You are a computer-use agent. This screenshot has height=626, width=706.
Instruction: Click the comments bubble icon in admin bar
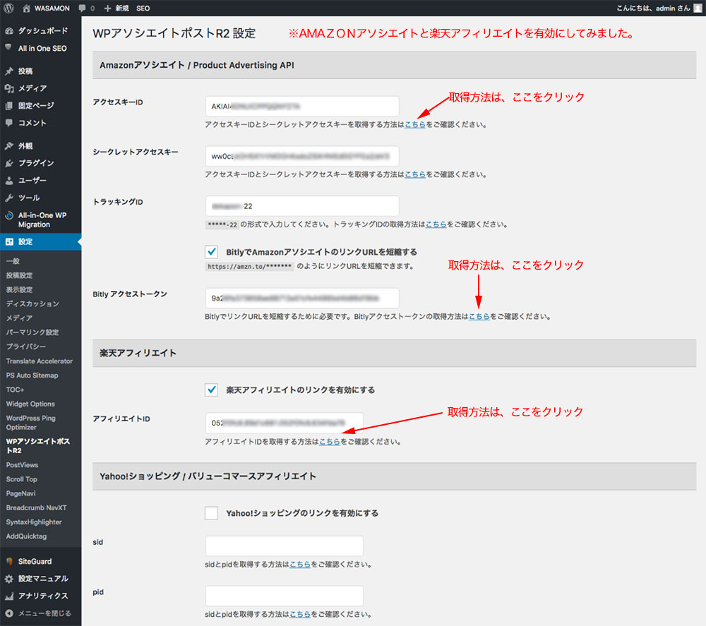(x=82, y=8)
